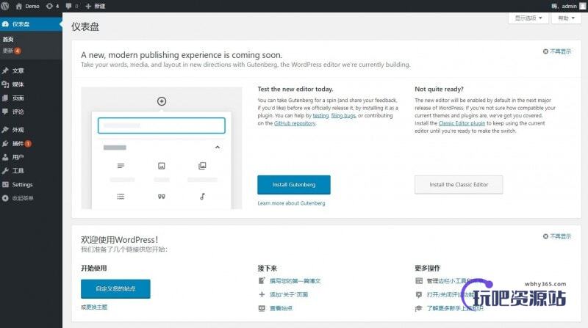
Task: Open the admin user account menu
Action: pyautogui.click(x=567, y=6)
